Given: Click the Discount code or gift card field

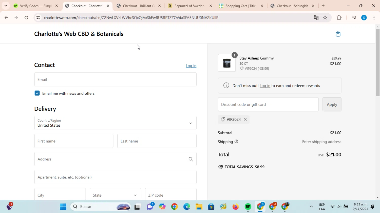Looking at the screenshot, I should point(268,104).
